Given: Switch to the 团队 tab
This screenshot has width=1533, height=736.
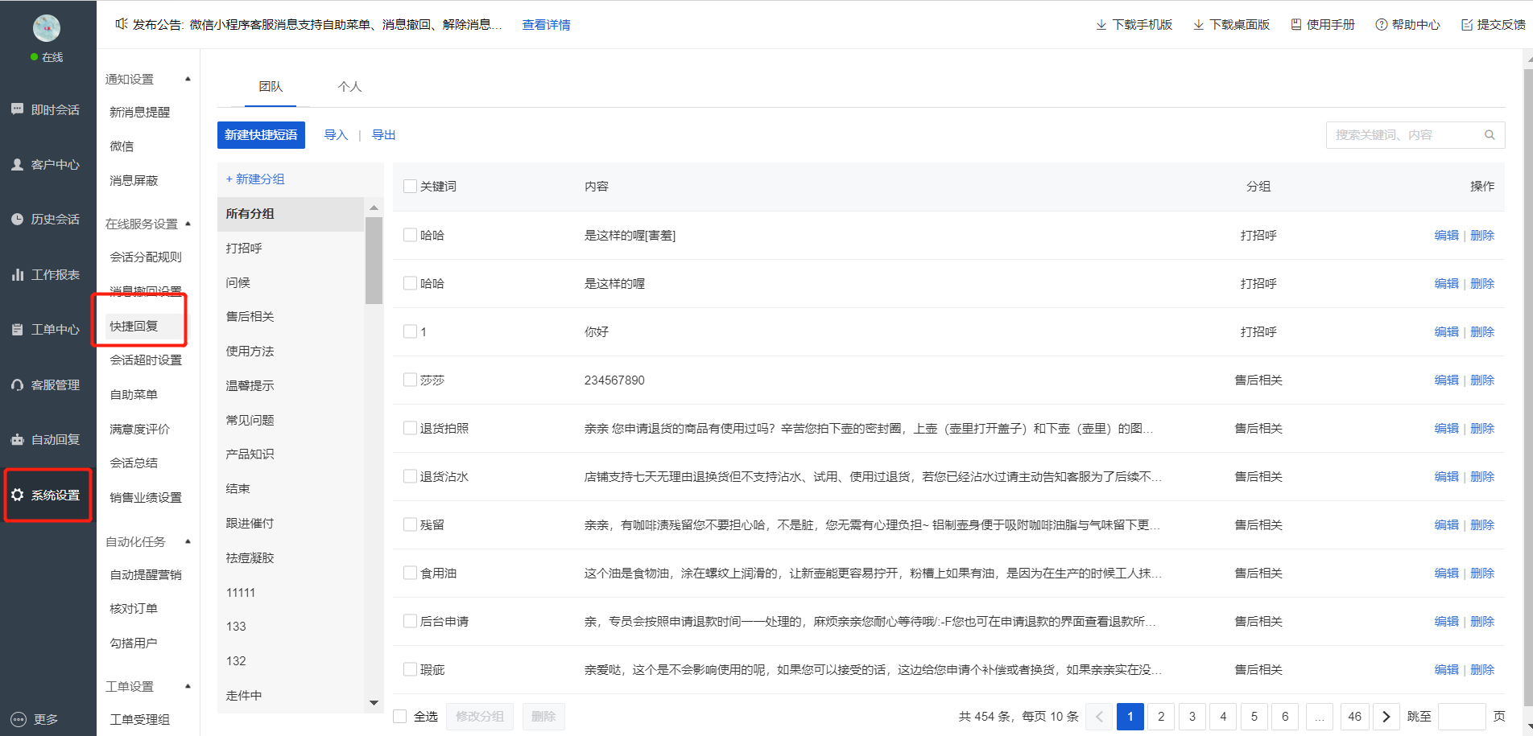Looking at the screenshot, I should click(x=271, y=86).
